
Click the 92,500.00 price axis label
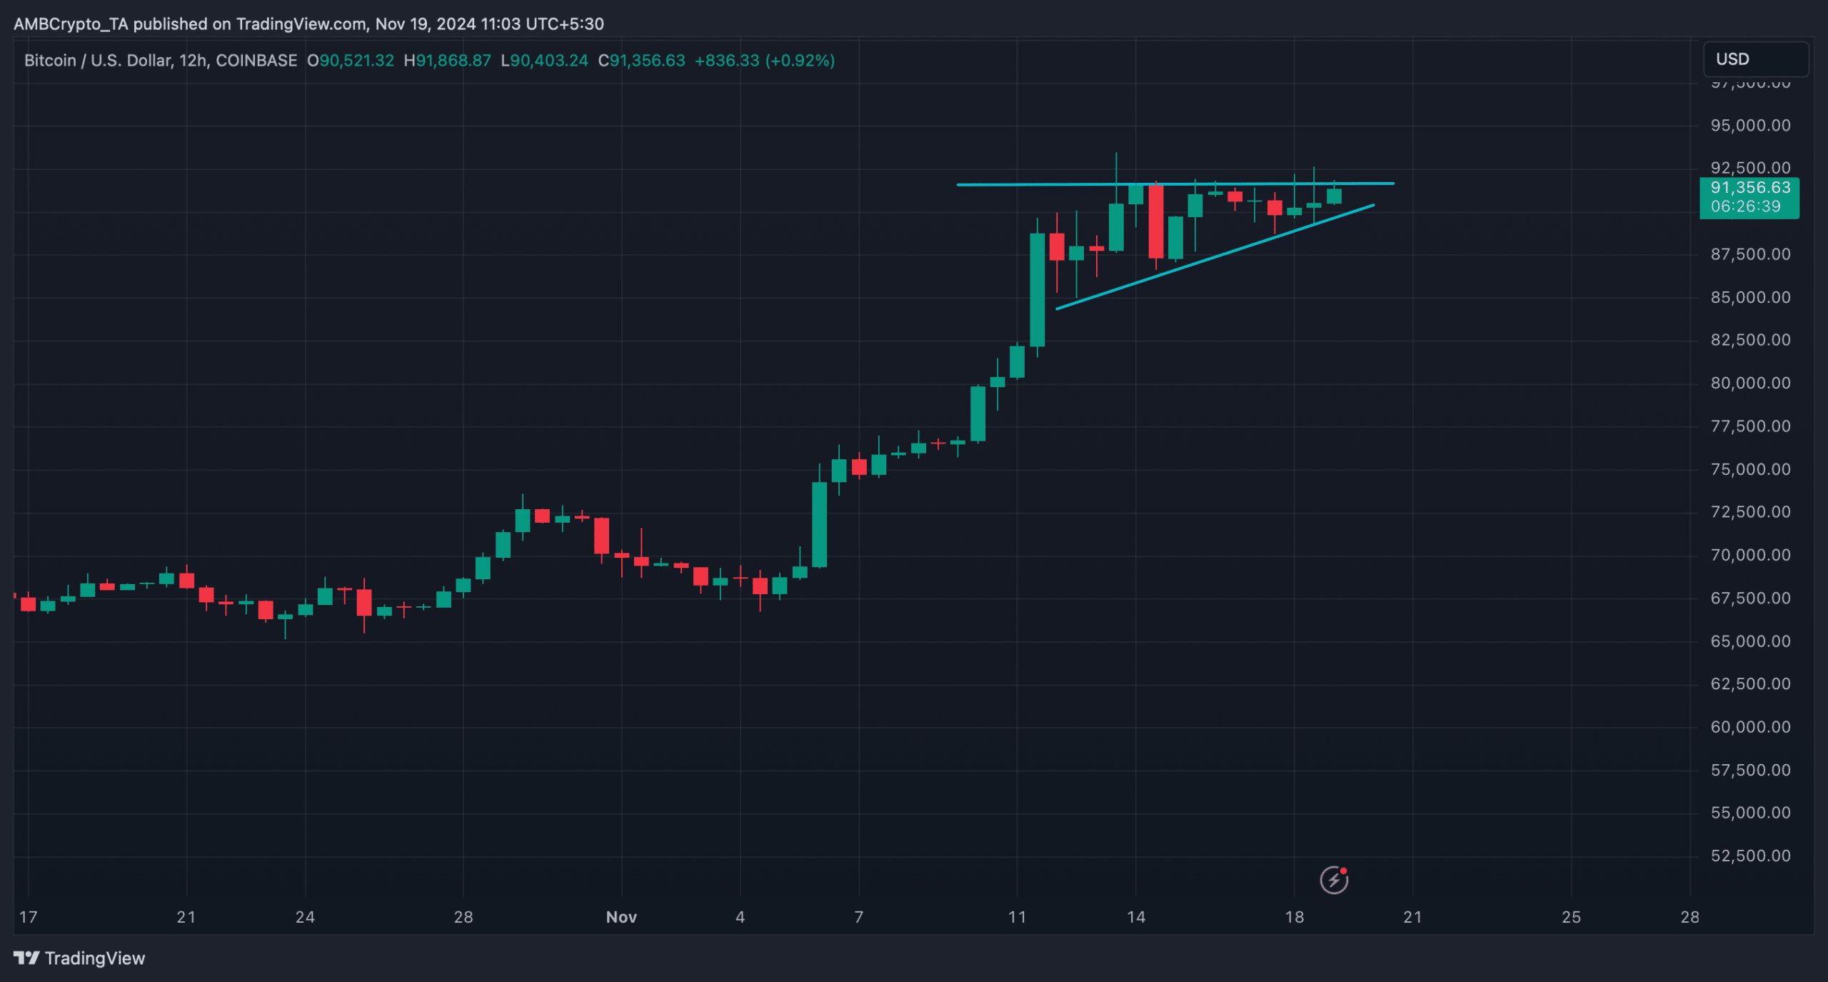(x=1750, y=168)
